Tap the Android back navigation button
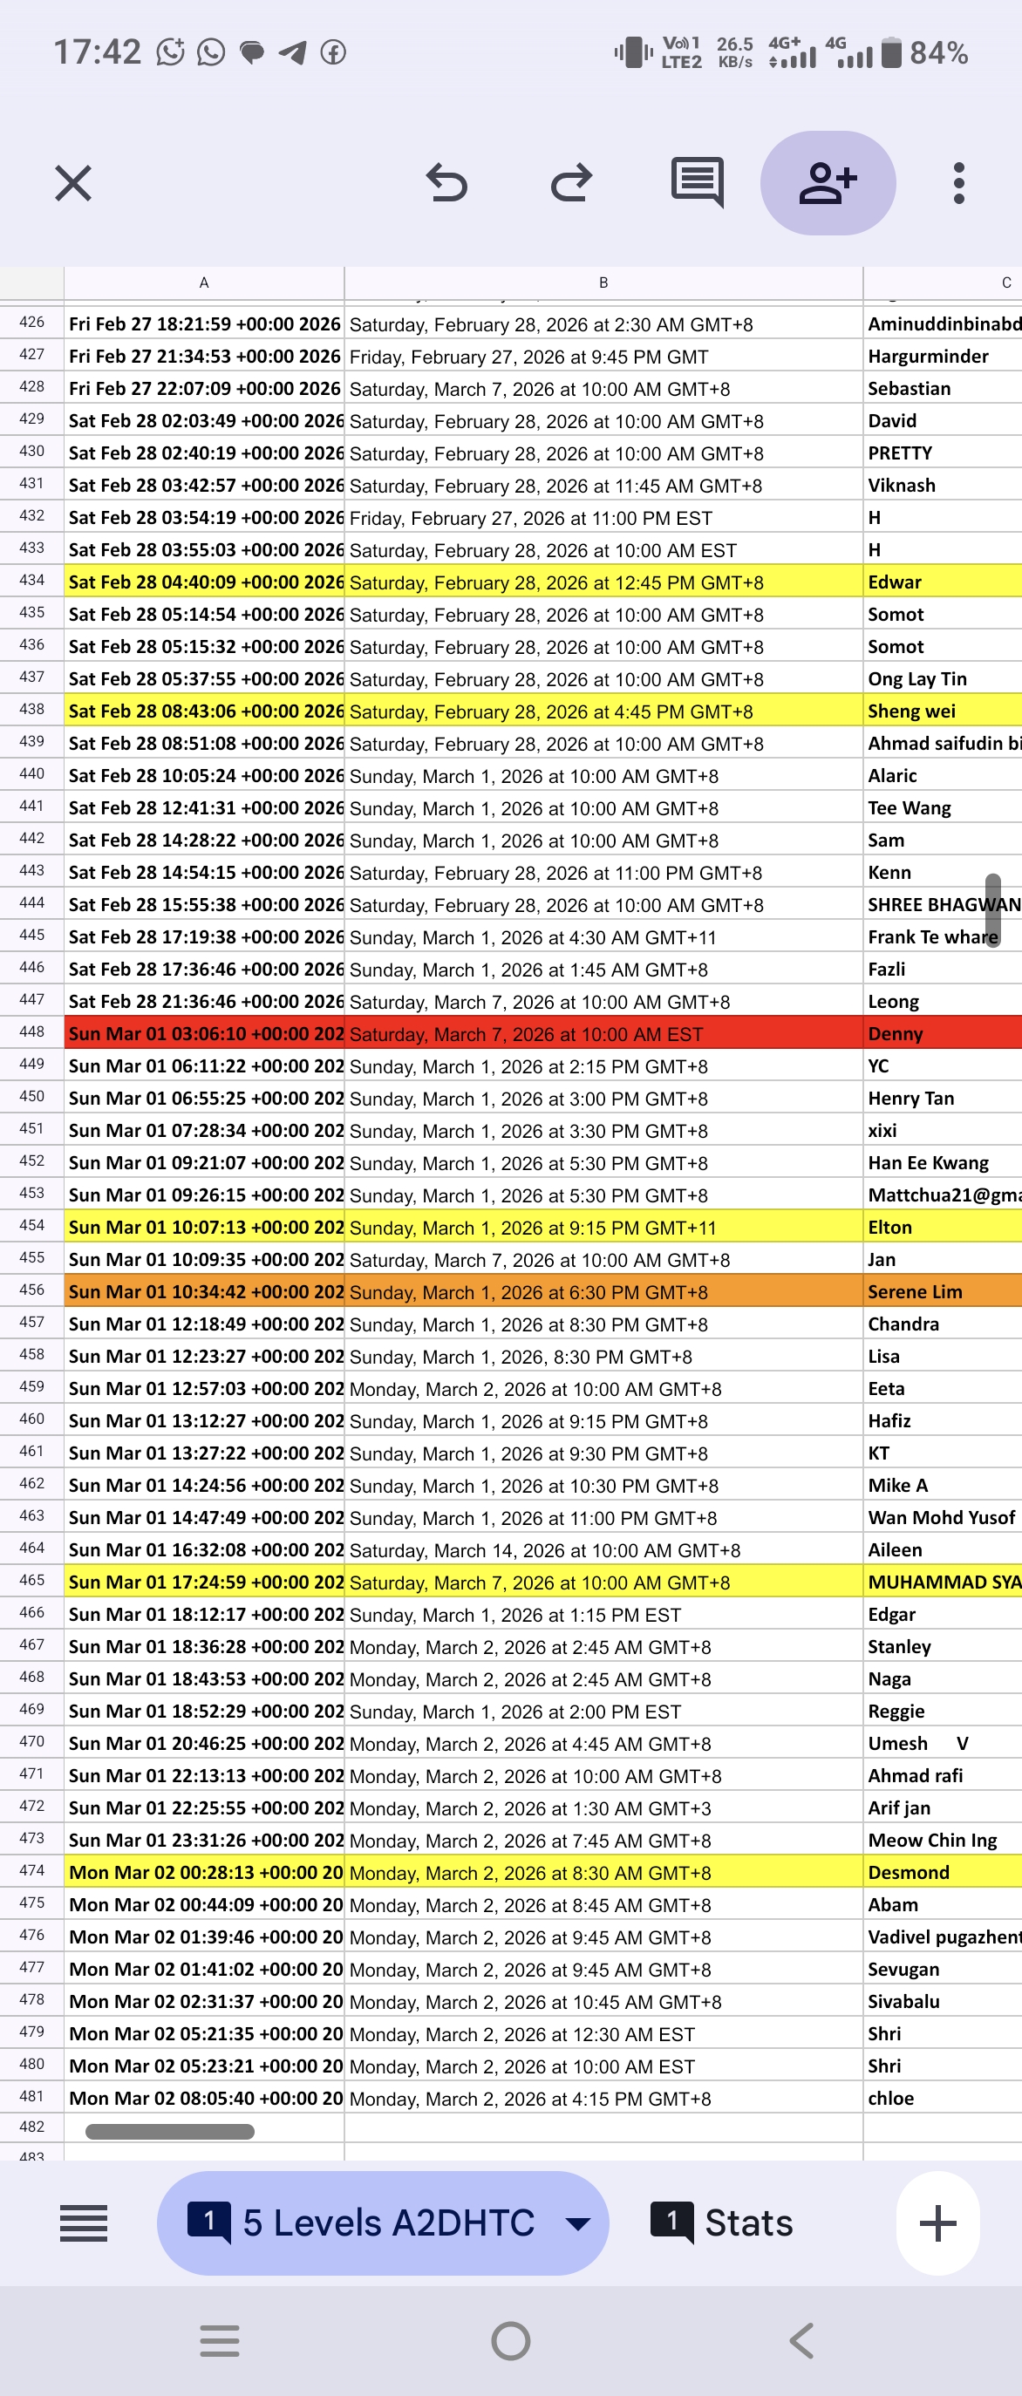Screen dimensions: 1022x2396 pos(801,2341)
